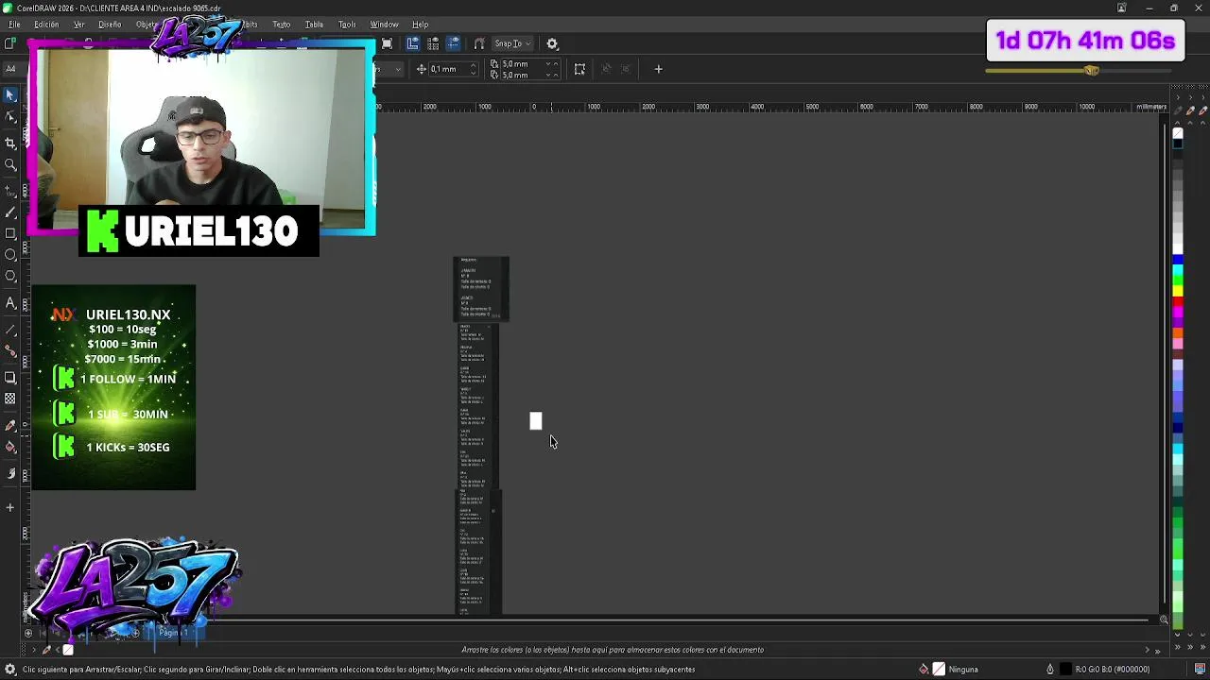Increase nudge distance stepper arrow
The height and width of the screenshot is (680, 1210).
pos(474,66)
